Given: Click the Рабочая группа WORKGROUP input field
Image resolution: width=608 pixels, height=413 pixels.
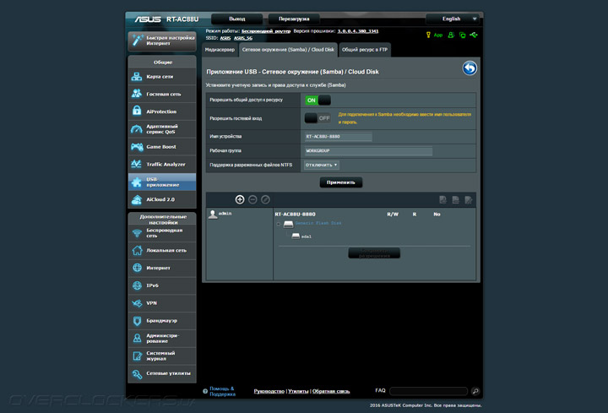Looking at the screenshot, I should (367, 151).
